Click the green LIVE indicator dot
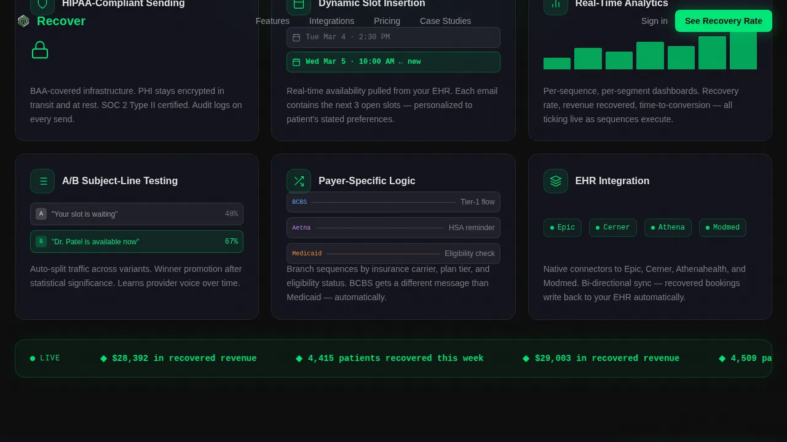 pos(33,359)
